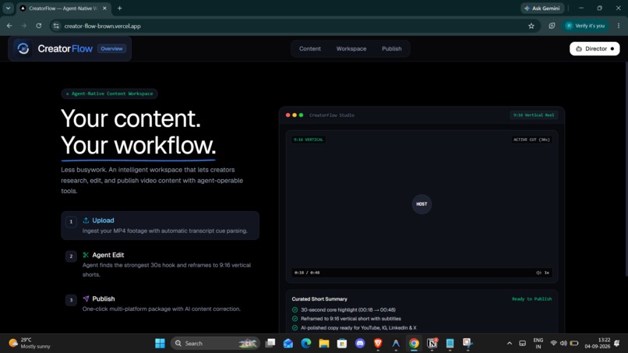Click the Ready to Publish status
Image resolution: width=628 pixels, height=353 pixels.
tap(531, 299)
